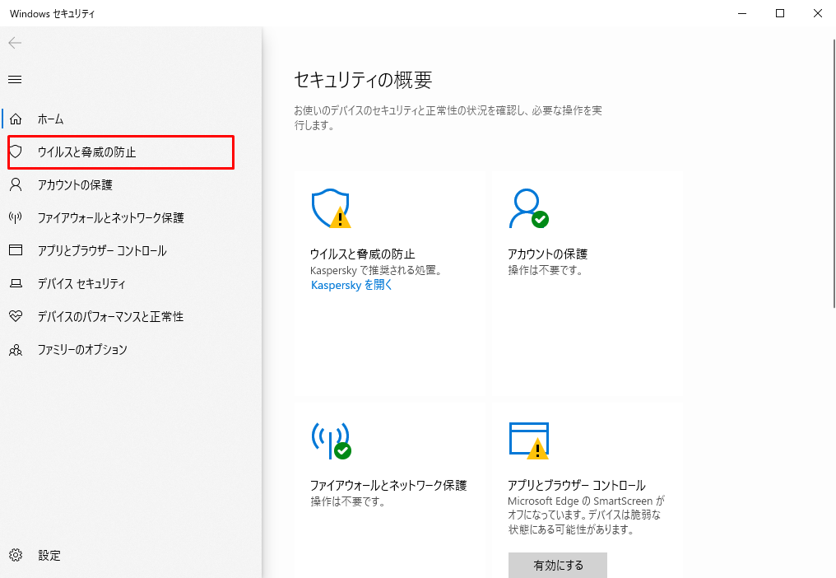Image resolution: width=836 pixels, height=578 pixels.
Task: Click the back arrow at top left
Action: tap(15, 43)
